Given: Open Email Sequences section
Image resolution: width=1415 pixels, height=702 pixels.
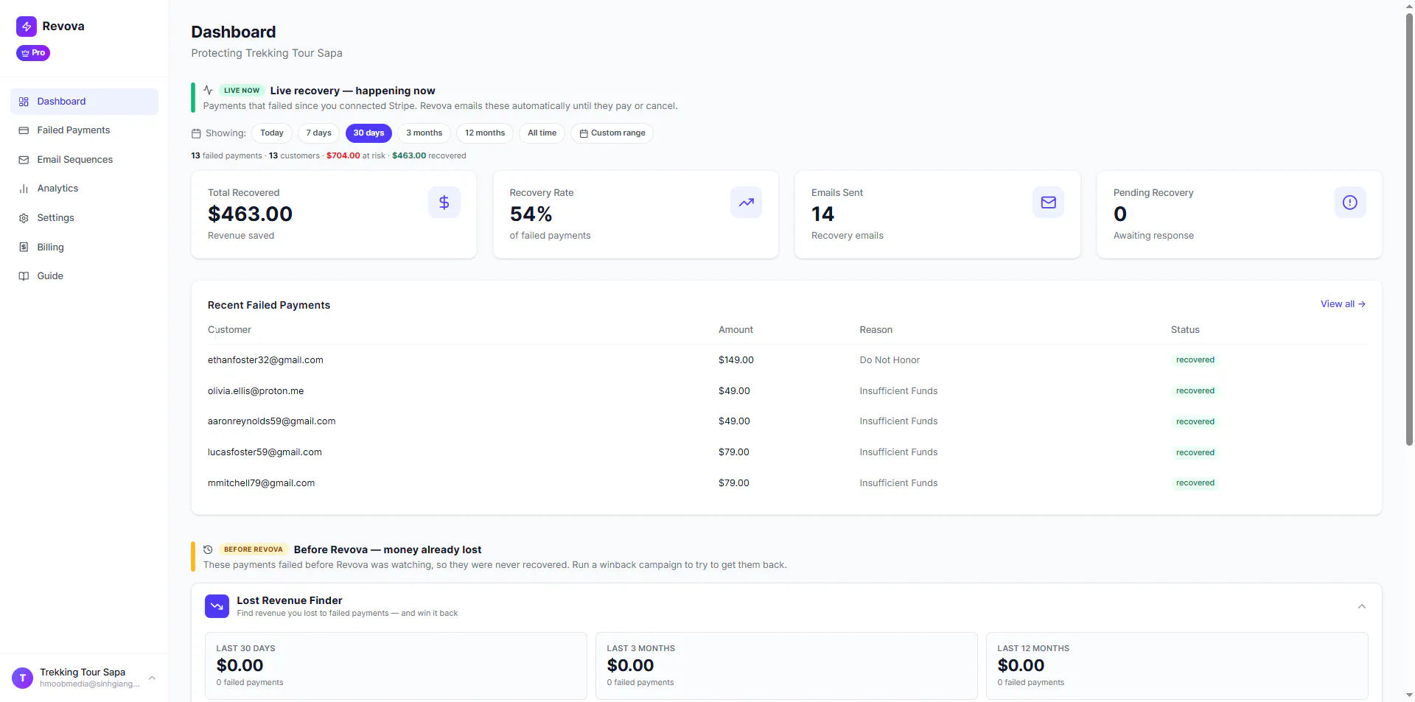Looking at the screenshot, I should pyautogui.click(x=84, y=160).
